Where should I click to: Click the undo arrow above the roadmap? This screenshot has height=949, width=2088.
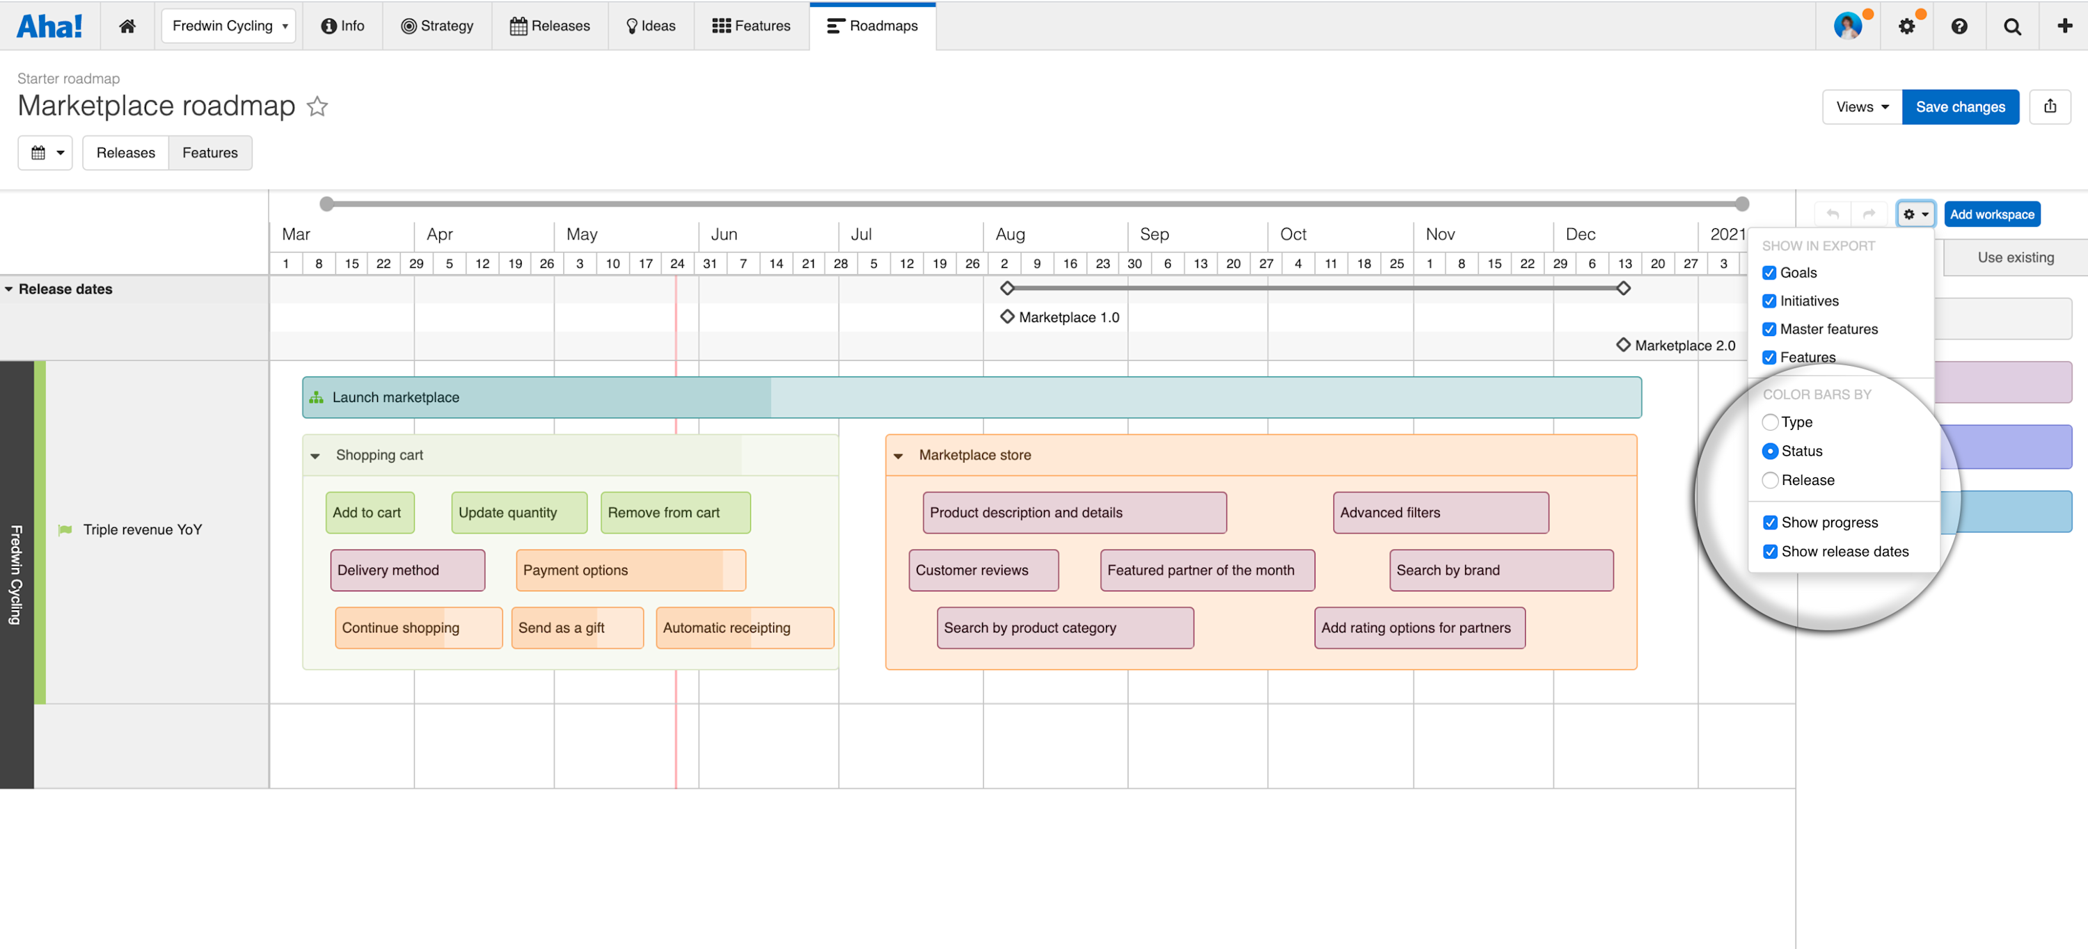pos(1832,213)
